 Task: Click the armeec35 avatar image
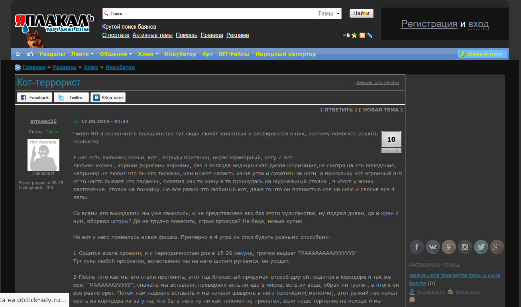coord(43,155)
